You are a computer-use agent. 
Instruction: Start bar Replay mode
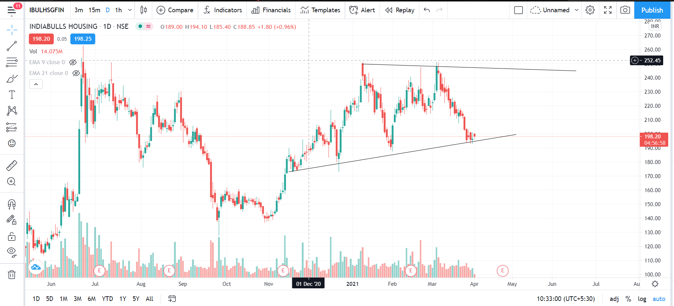(399, 10)
